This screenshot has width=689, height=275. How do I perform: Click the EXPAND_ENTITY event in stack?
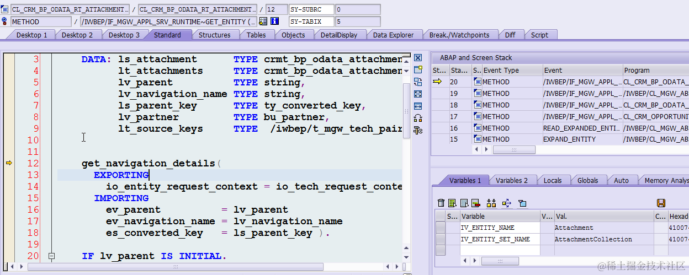582,139
